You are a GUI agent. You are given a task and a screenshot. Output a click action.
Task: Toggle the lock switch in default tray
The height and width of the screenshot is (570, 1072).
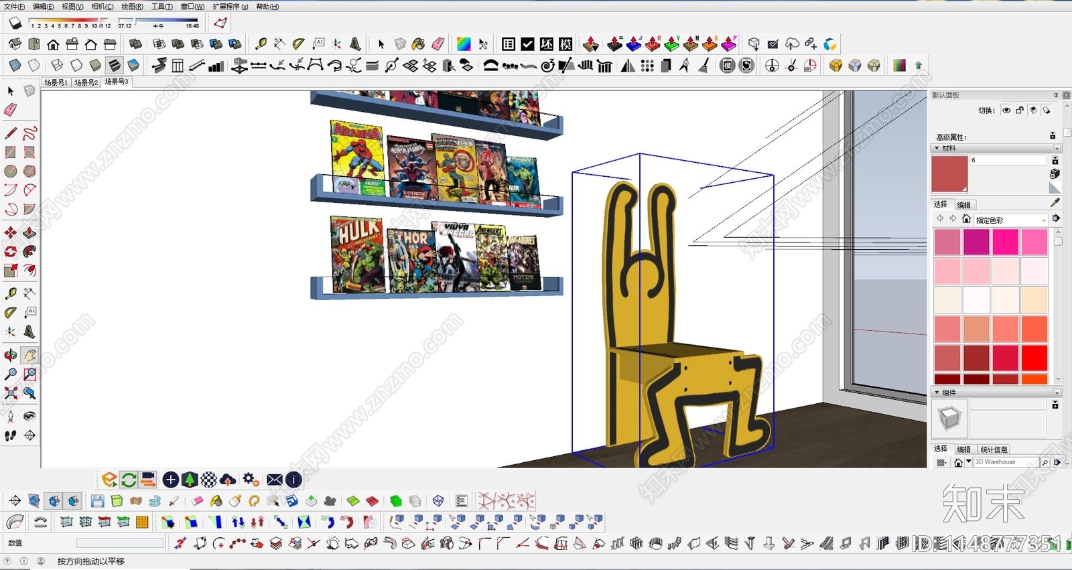pyautogui.click(x=1020, y=110)
